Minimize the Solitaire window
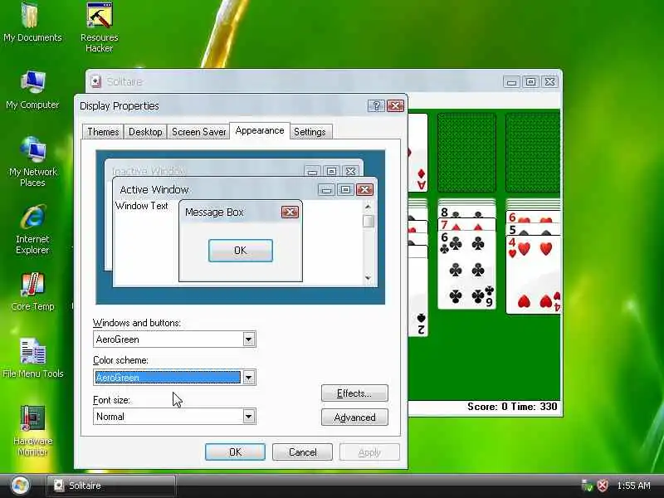The image size is (664, 498). (511, 81)
